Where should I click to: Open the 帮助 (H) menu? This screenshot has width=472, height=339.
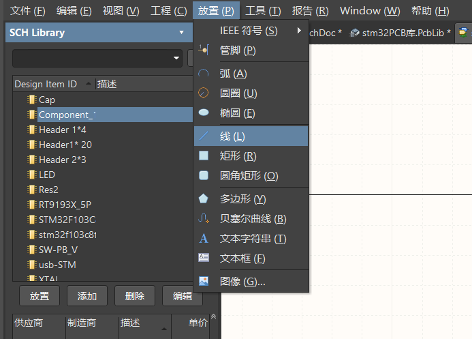pos(430,11)
